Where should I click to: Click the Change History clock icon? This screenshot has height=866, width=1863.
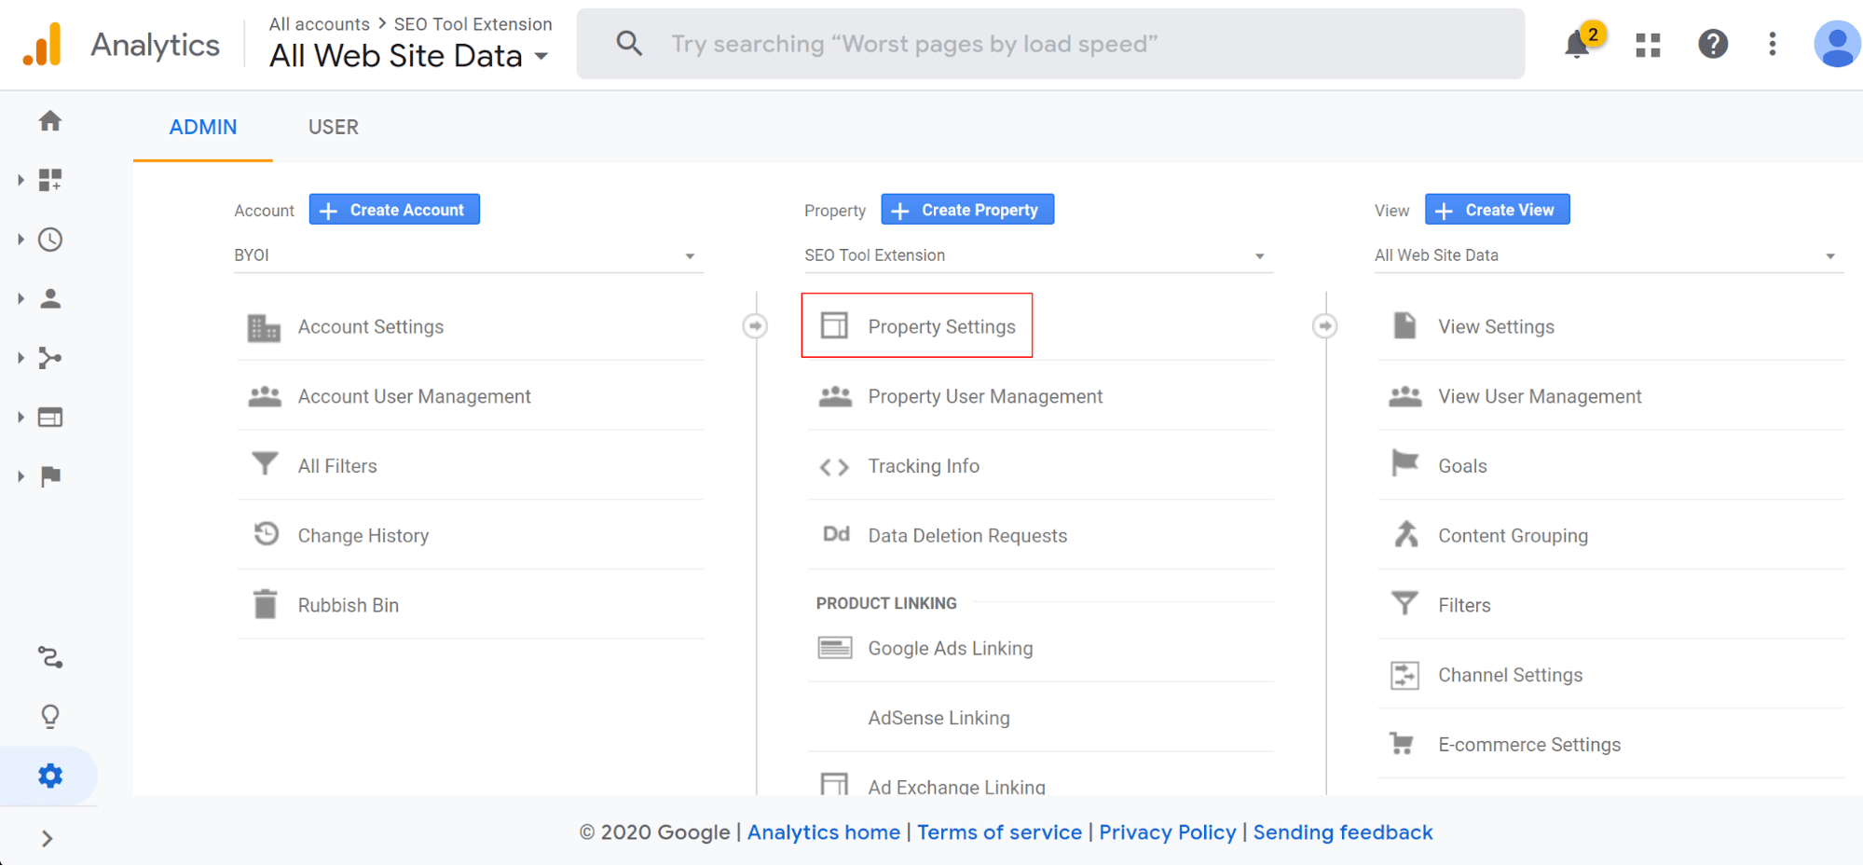[x=267, y=533]
